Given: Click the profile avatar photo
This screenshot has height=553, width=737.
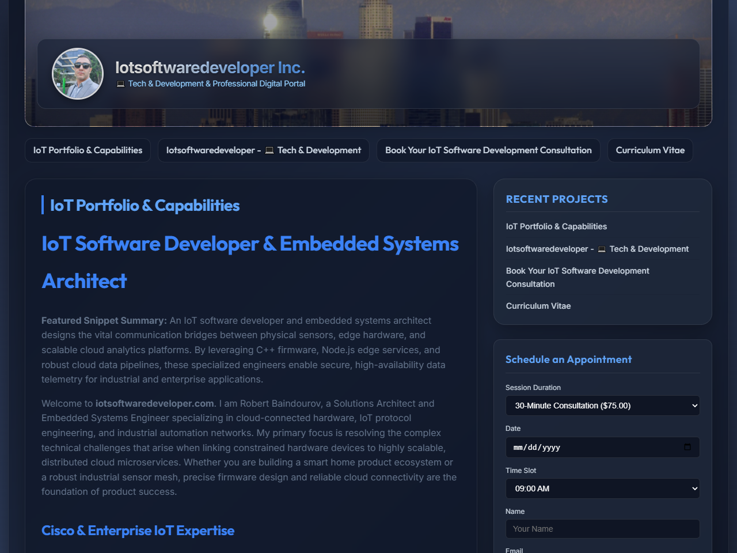Looking at the screenshot, I should (x=78, y=74).
